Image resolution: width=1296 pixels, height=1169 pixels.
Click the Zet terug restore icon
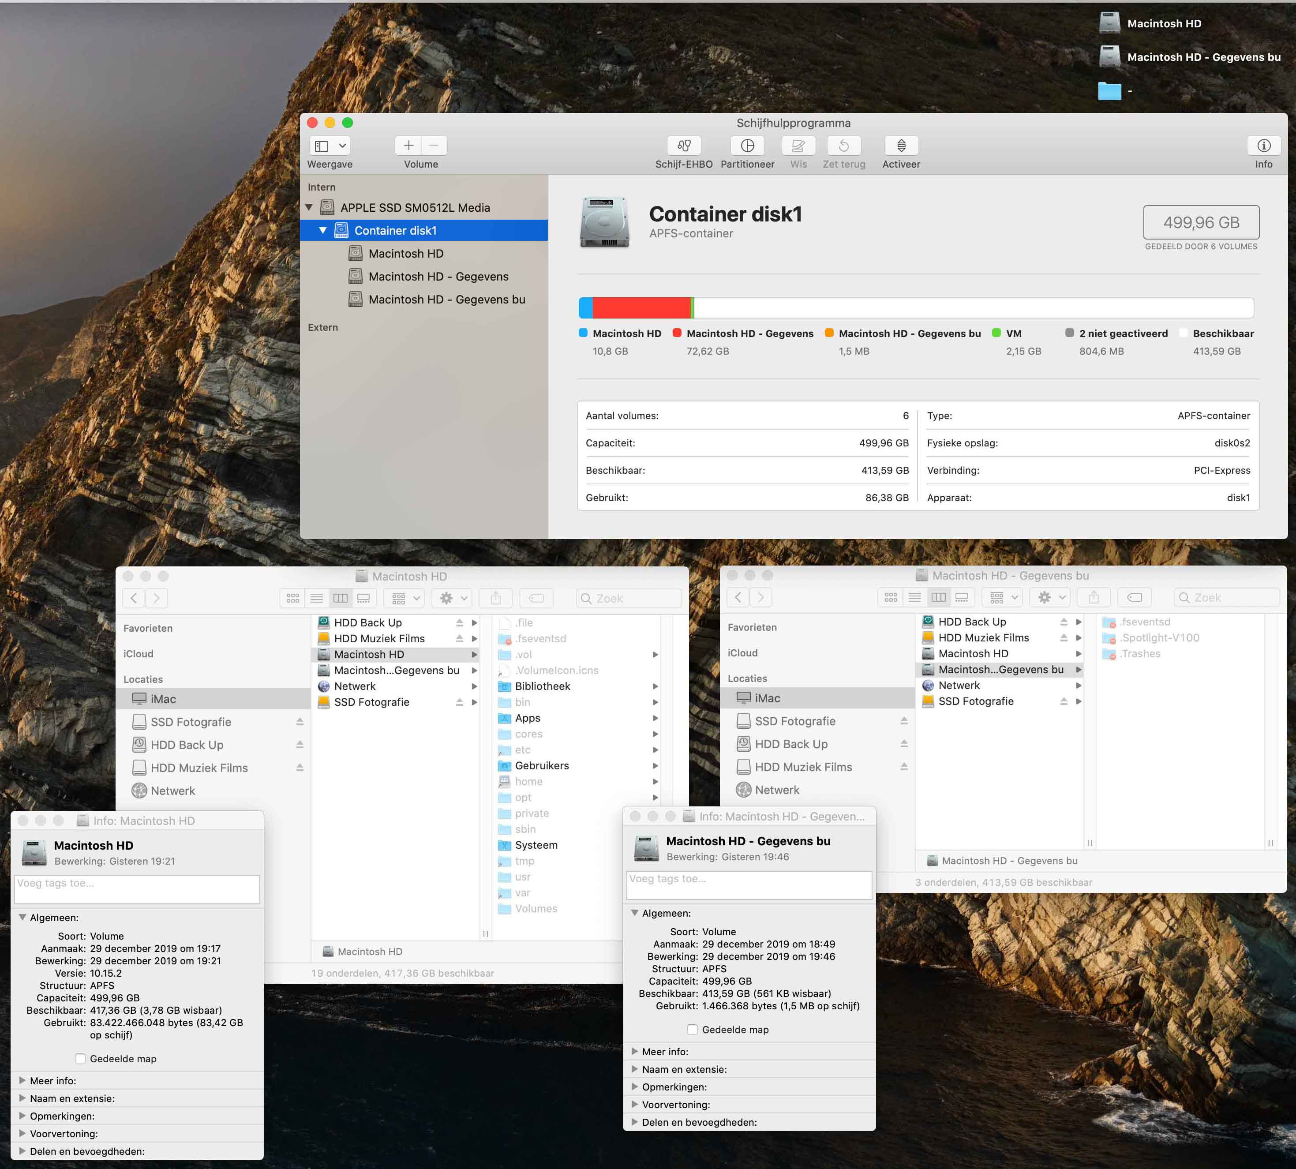click(844, 146)
